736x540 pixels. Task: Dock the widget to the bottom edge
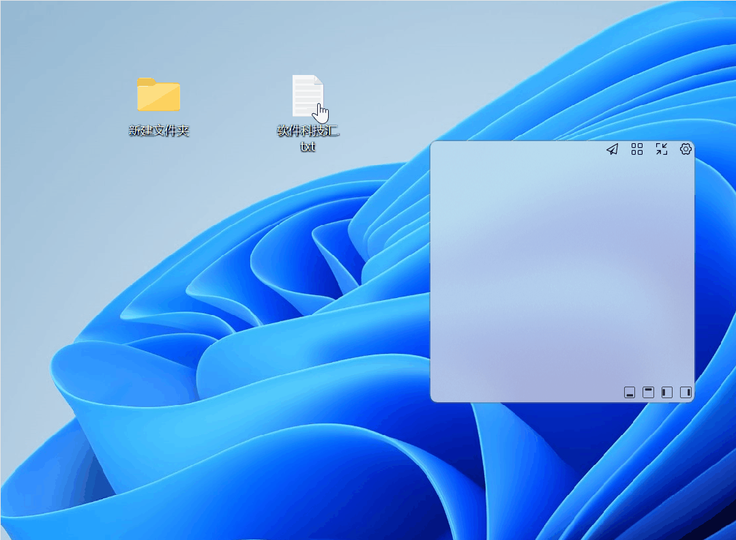630,392
